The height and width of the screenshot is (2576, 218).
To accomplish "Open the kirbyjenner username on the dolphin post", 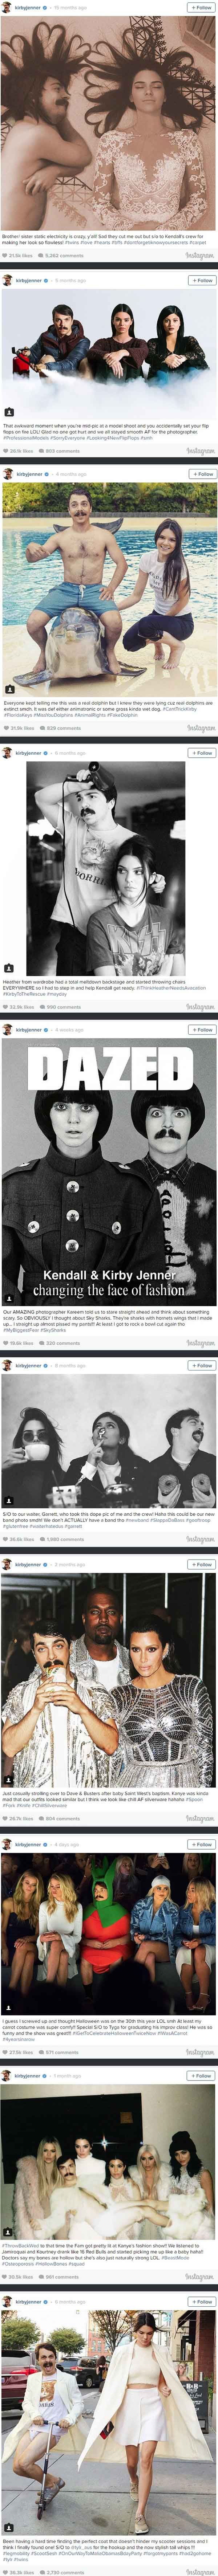I will pyautogui.click(x=29, y=474).
